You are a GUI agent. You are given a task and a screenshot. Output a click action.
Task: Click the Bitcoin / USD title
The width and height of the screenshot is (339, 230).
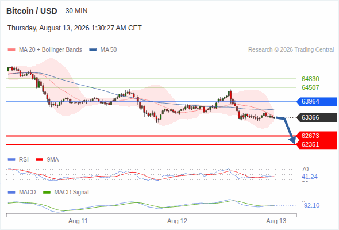(32, 11)
